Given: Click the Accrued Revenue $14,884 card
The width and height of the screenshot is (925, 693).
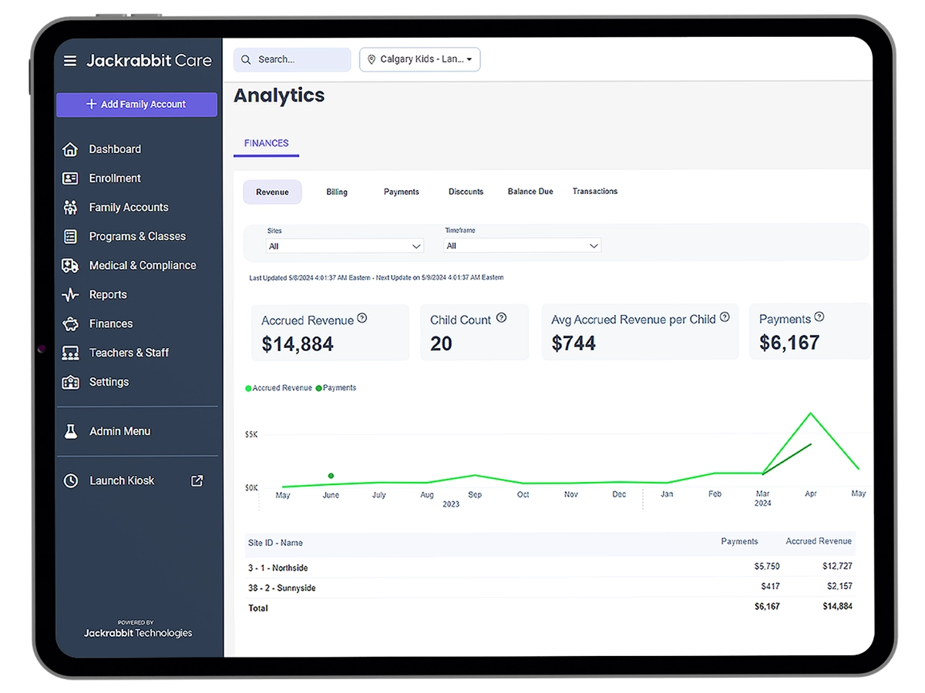Looking at the screenshot, I should (330, 333).
